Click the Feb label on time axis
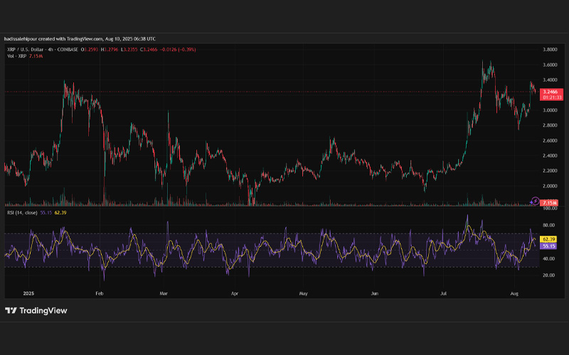 [100, 293]
